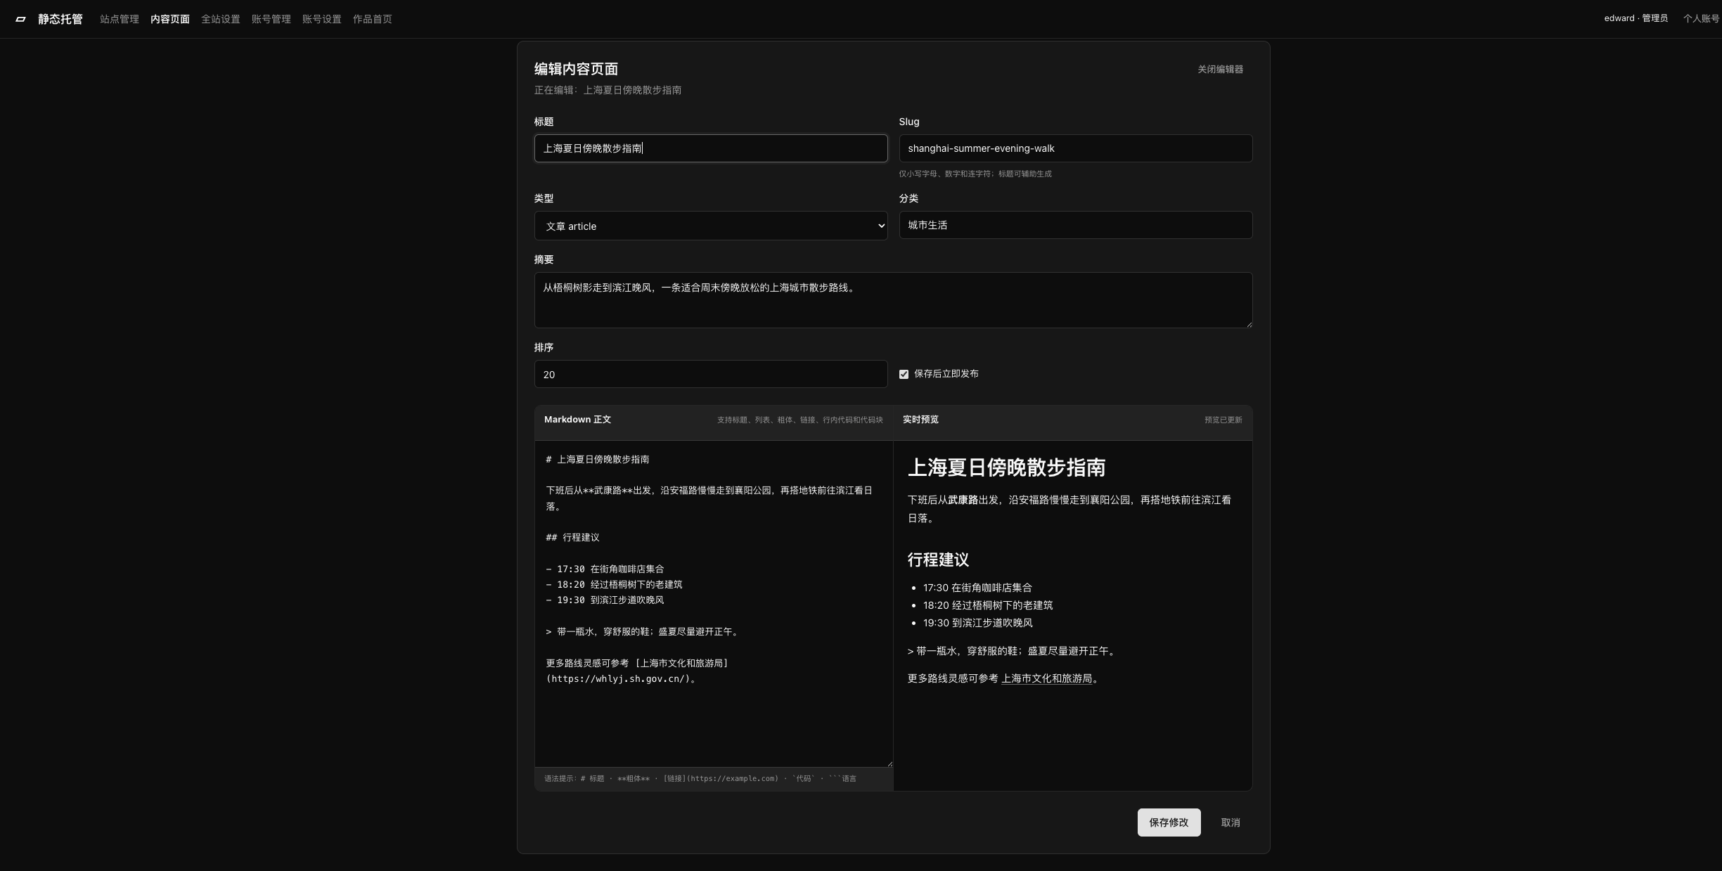Click the 正在编辑 subtitle line
Image resolution: width=1722 pixels, height=871 pixels.
pos(608,90)
